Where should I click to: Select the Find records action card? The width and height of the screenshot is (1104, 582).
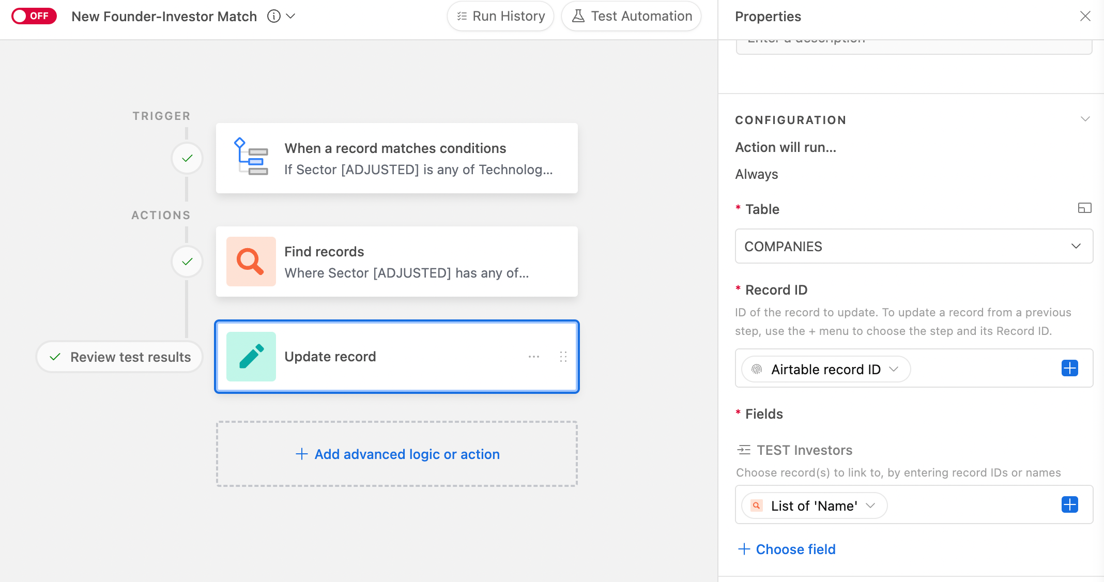point(397,262)
